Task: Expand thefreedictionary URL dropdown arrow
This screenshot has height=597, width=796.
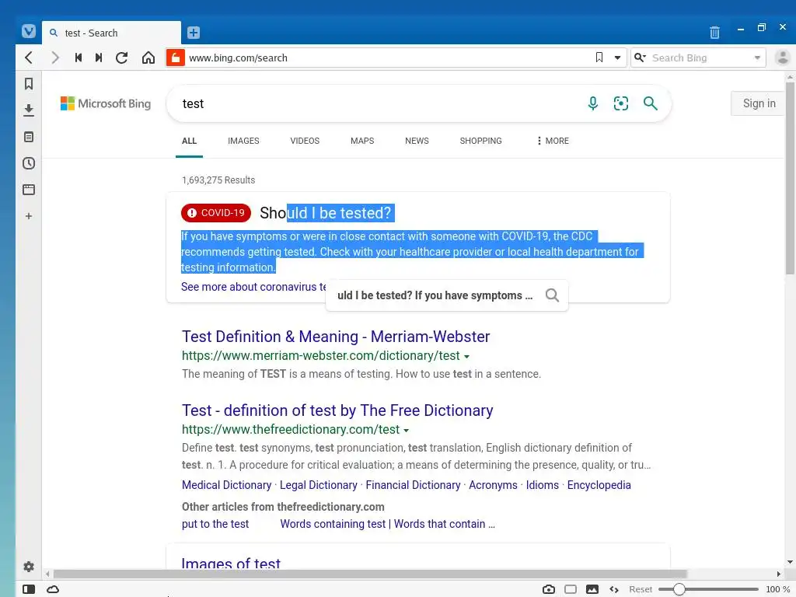Action: tap(406, 430)
